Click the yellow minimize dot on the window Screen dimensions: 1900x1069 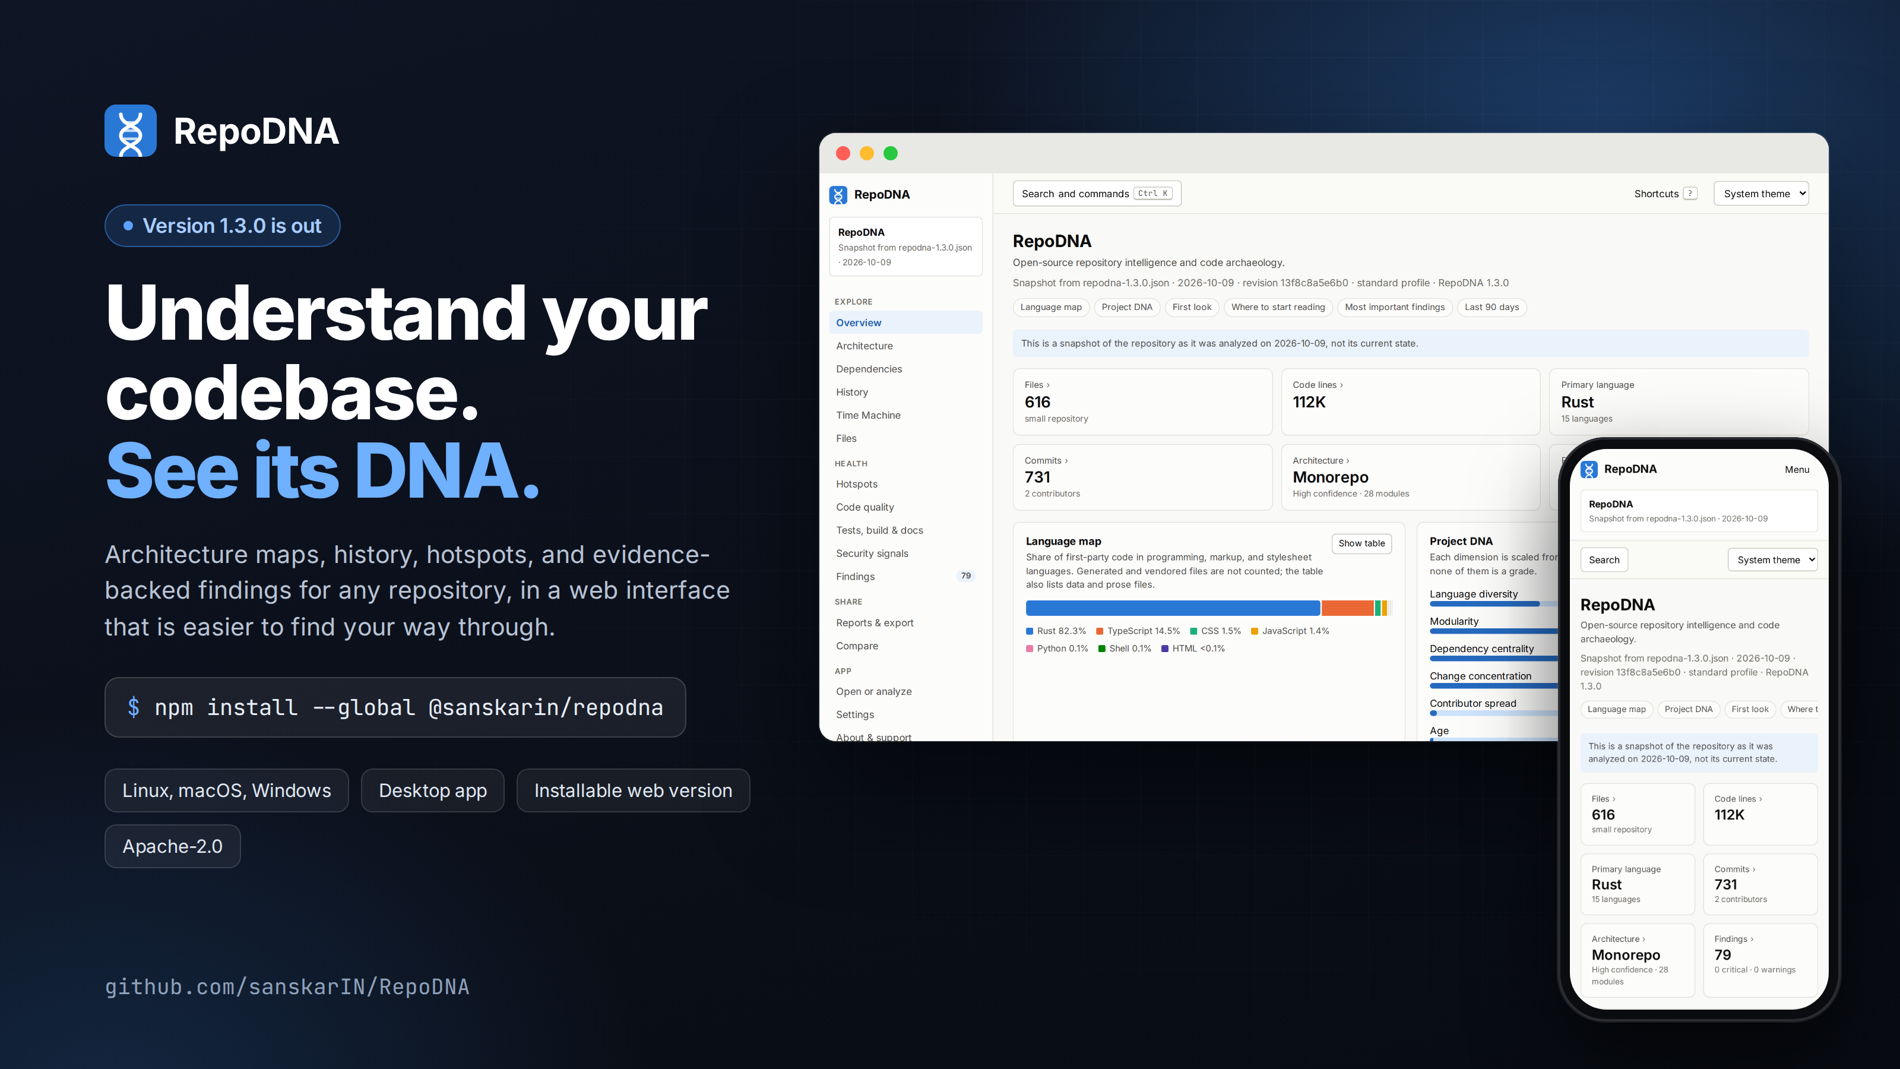tap(867, 153)
